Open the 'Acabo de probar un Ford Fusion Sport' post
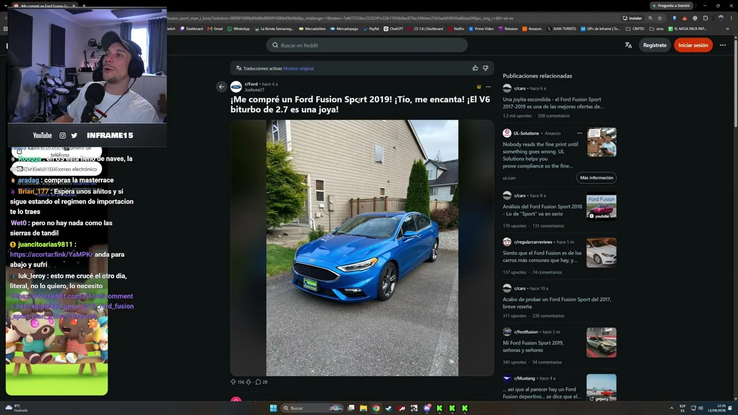Viewport: 738px width, 415px height. [557, 303]
